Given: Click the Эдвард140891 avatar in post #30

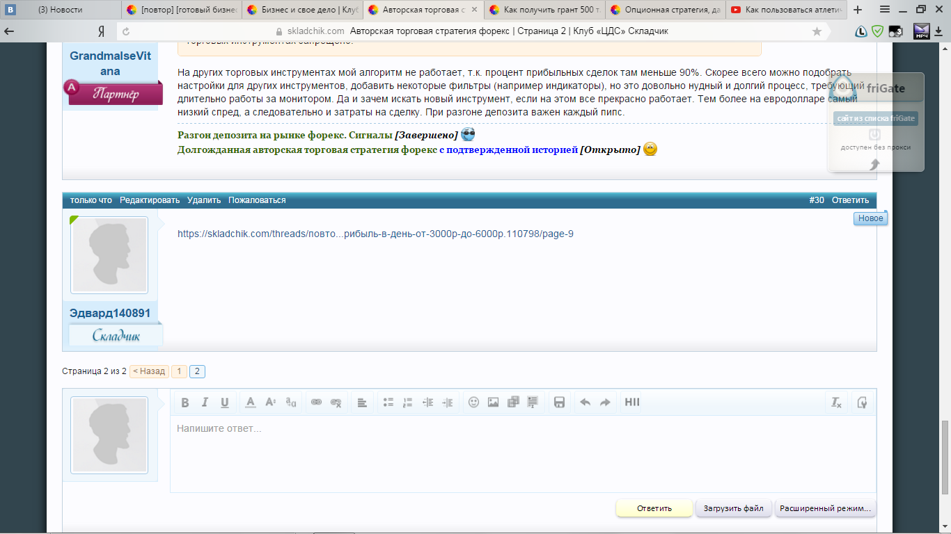Looking at the screenshot, I should pyautogui.click(x=109, y=255).
